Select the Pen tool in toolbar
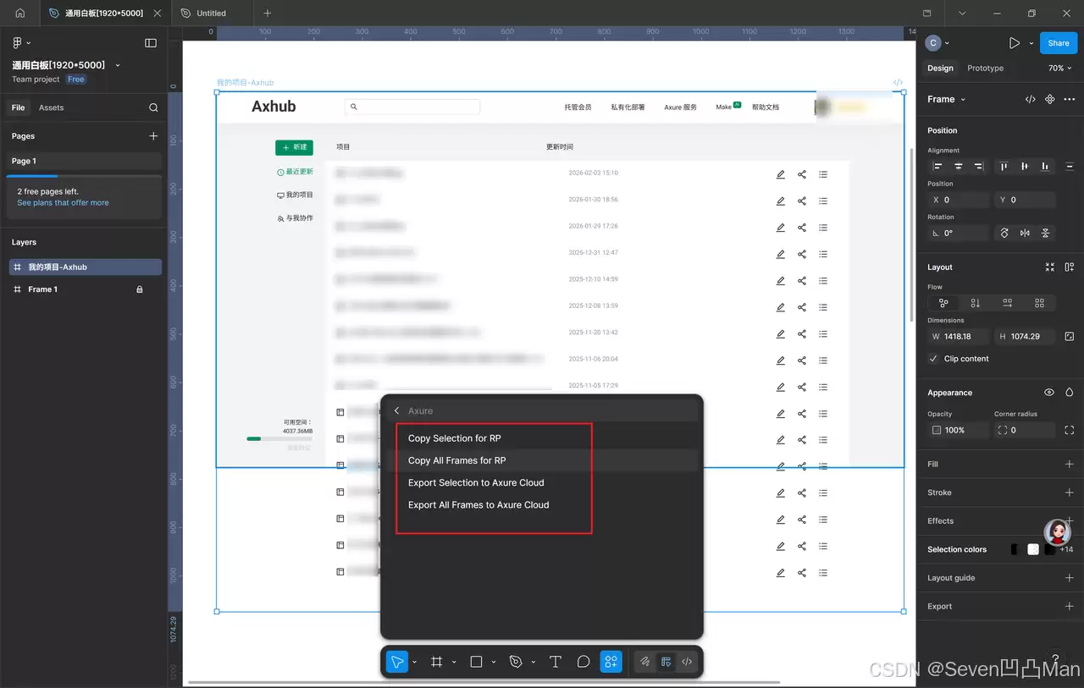Viewport: 1084px width, 688px height. pyautogui.click(x=516, y=662)
